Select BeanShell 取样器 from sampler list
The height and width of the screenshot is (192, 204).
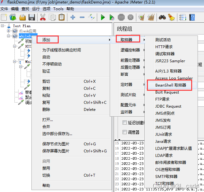click(x=171, y=85)
